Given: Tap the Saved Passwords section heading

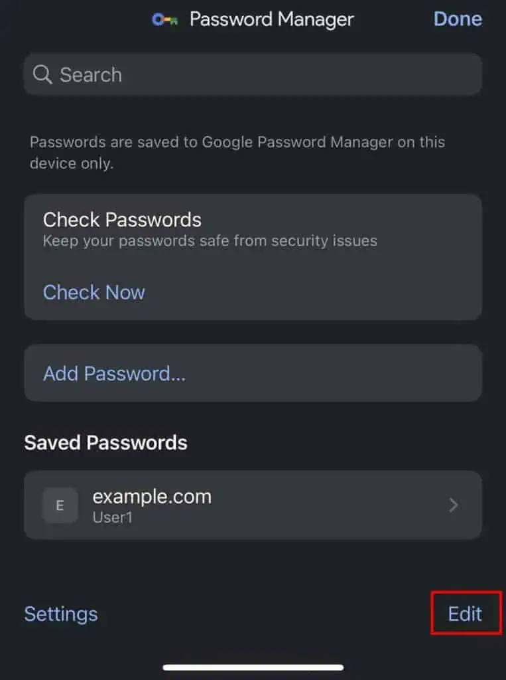Looking at the screenshot, I should click(106, 442).
